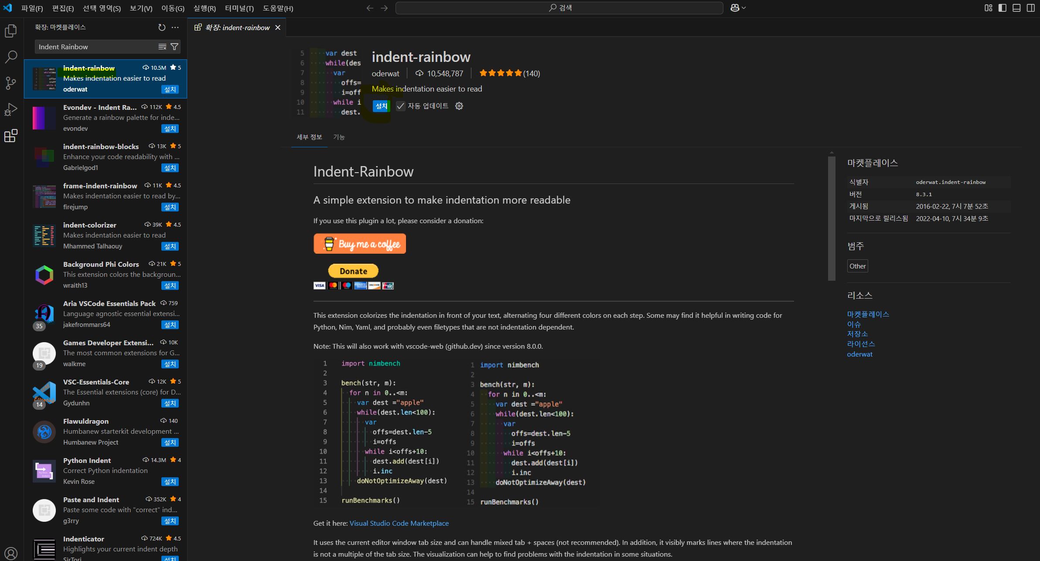Open Run and Debug view

(x=10, y=109)
